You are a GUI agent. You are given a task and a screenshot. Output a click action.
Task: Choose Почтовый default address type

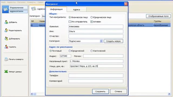[51, 51]
